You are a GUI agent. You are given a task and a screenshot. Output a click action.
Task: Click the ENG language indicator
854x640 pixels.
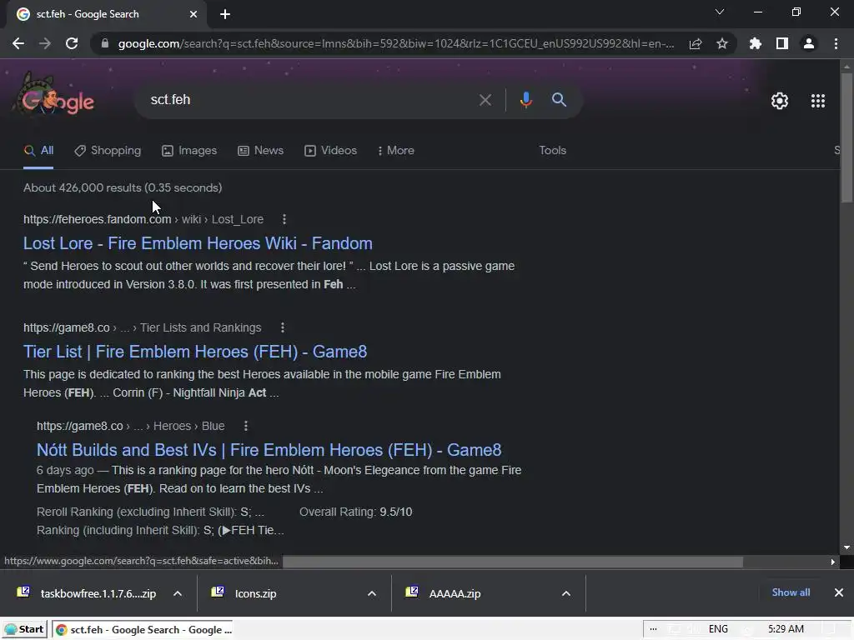click(718, 629)
